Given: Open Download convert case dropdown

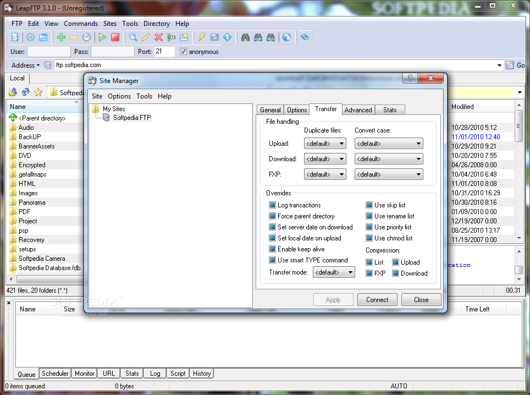Looking at the screenshot, I should tap(389, 159).
